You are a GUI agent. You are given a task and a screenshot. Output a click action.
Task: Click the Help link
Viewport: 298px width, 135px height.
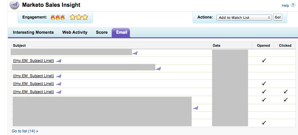point(285,6)
